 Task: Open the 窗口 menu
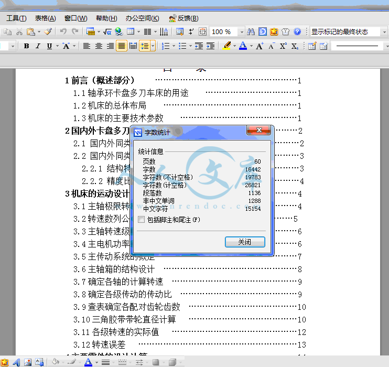(x=75, y=18)
